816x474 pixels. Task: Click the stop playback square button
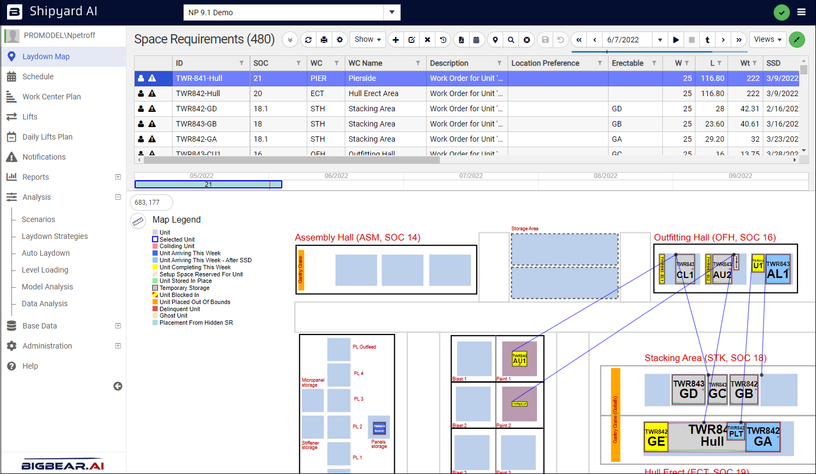pos(692,40)
